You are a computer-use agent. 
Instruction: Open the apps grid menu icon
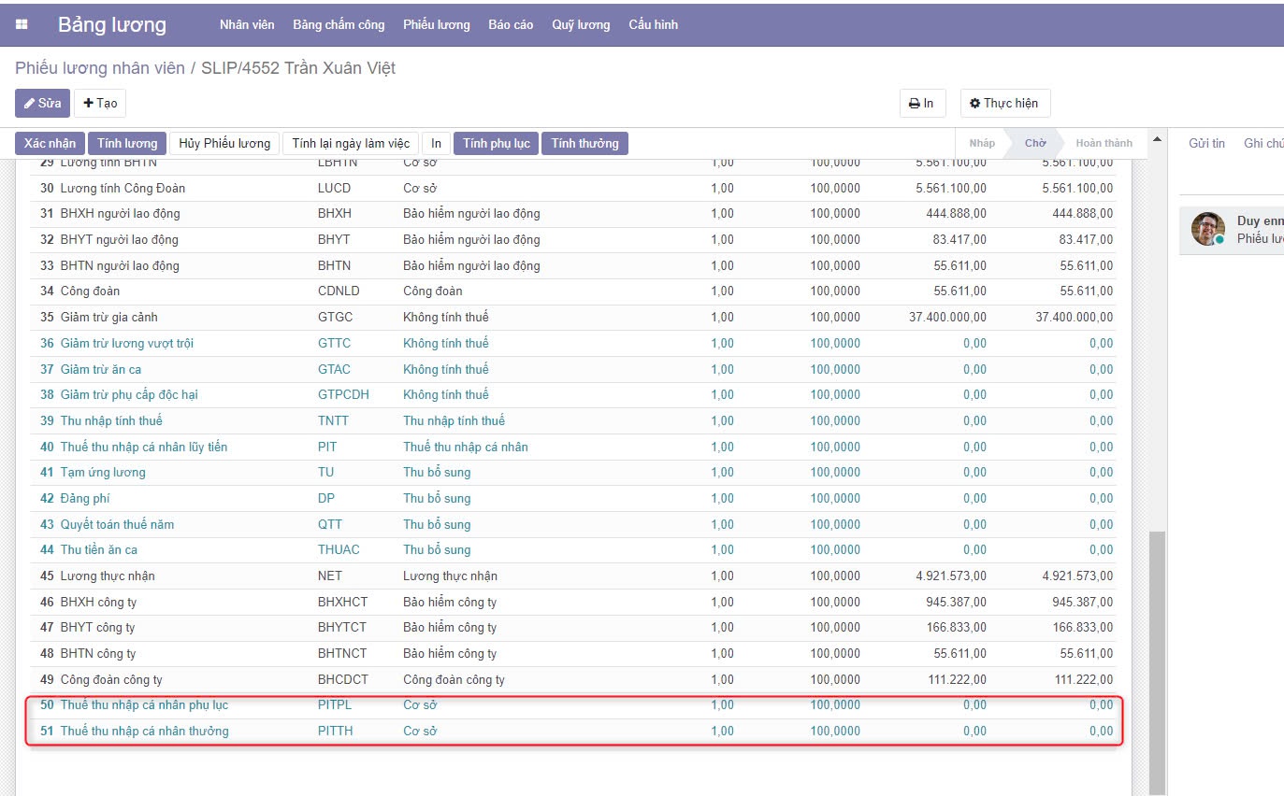(22, 25)
